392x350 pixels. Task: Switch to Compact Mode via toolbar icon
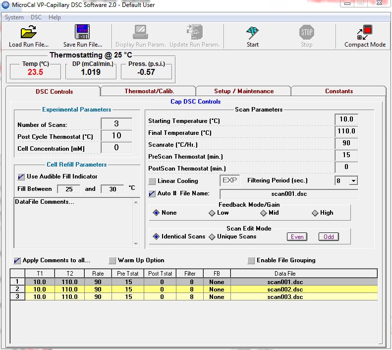coord(365,33)
